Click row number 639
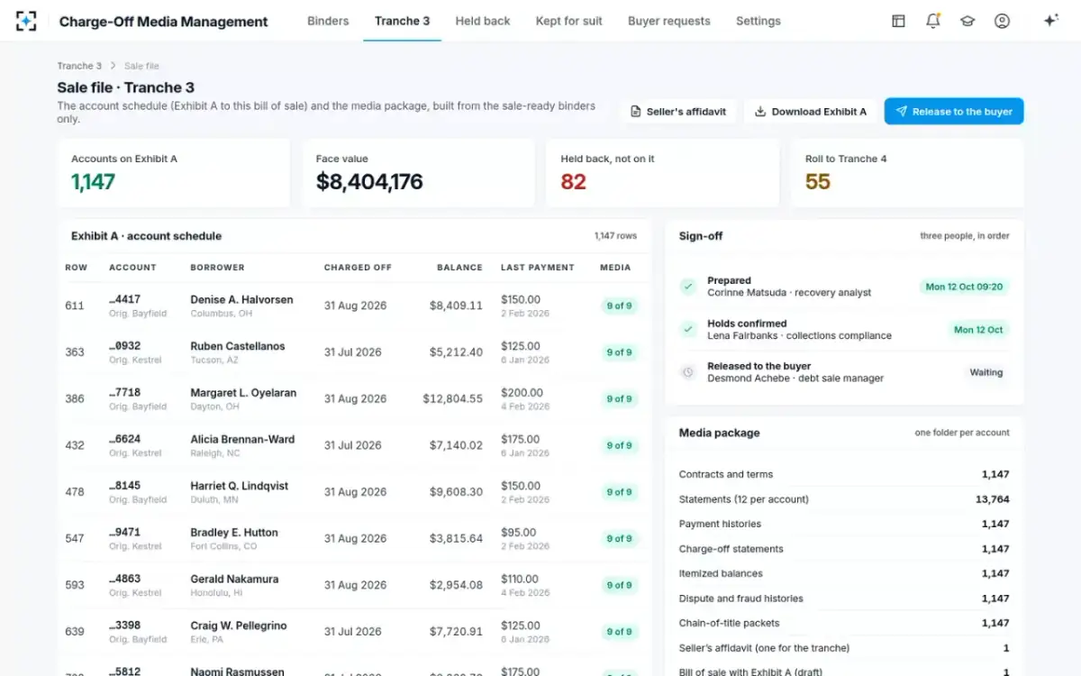 75,632
